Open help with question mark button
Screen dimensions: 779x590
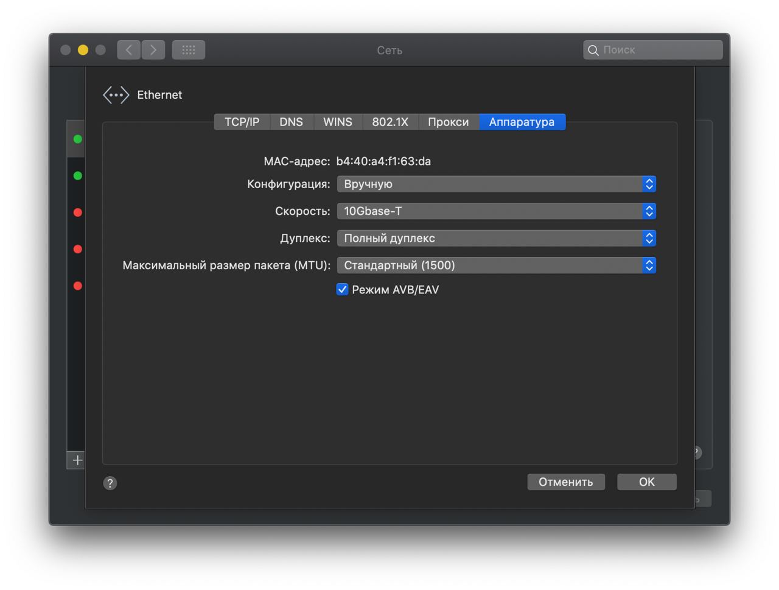coord(110,483)
